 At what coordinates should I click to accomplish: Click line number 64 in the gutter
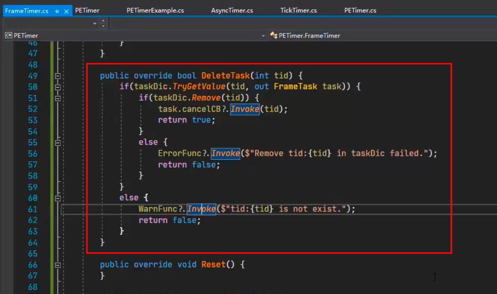point(33,243)
